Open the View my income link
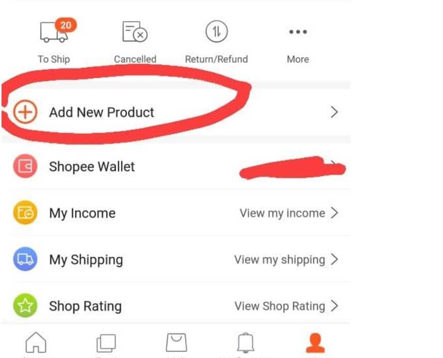 pos(282,213)
